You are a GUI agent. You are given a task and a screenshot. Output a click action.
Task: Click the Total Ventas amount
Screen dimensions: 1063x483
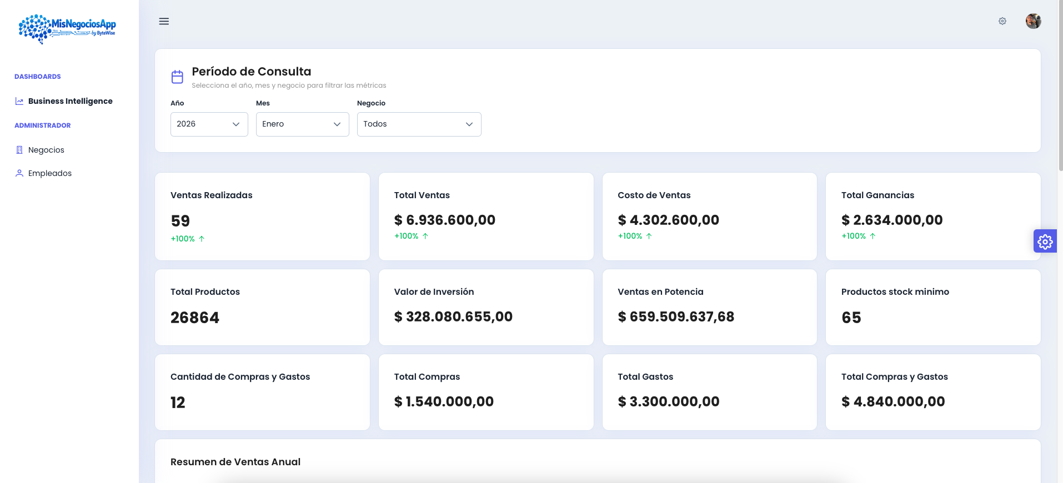point(444,220)
